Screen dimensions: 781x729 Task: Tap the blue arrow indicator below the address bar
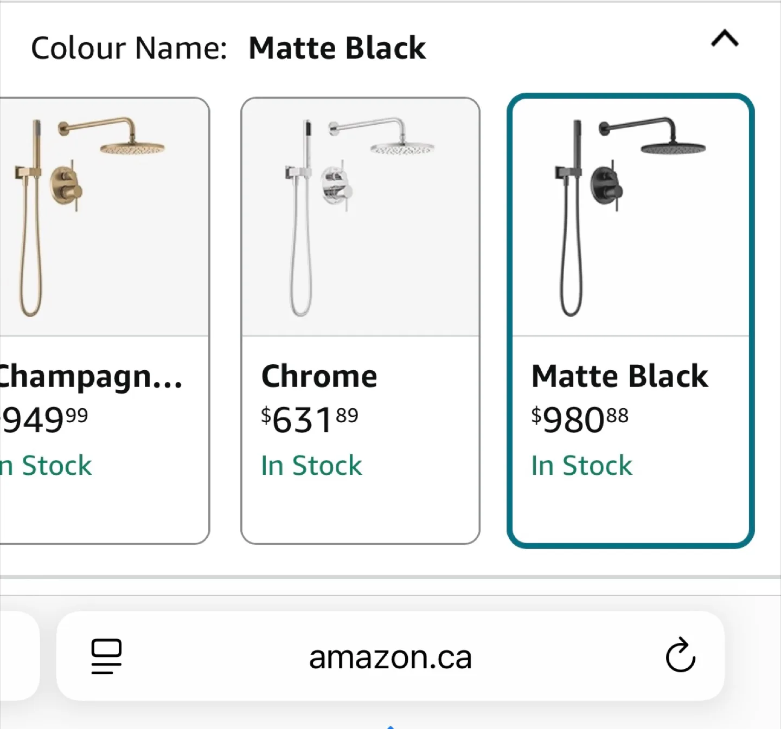click(390, 726)
